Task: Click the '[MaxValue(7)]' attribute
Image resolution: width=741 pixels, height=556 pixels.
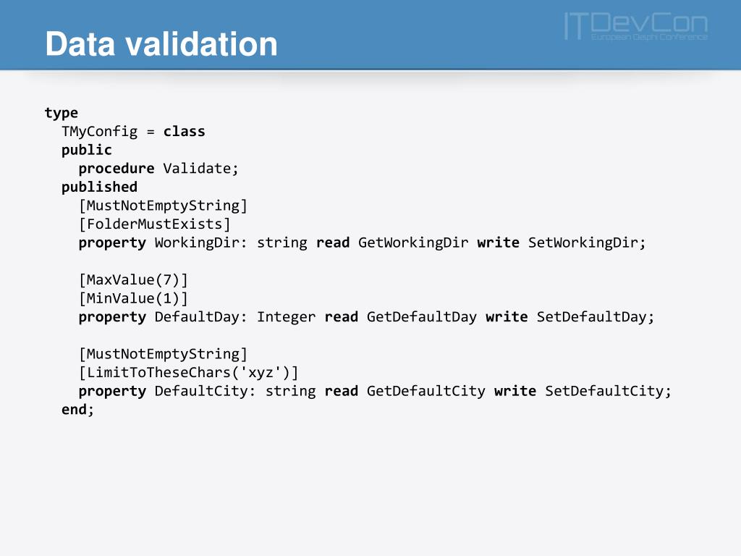Action: click(x=133, y=280)
